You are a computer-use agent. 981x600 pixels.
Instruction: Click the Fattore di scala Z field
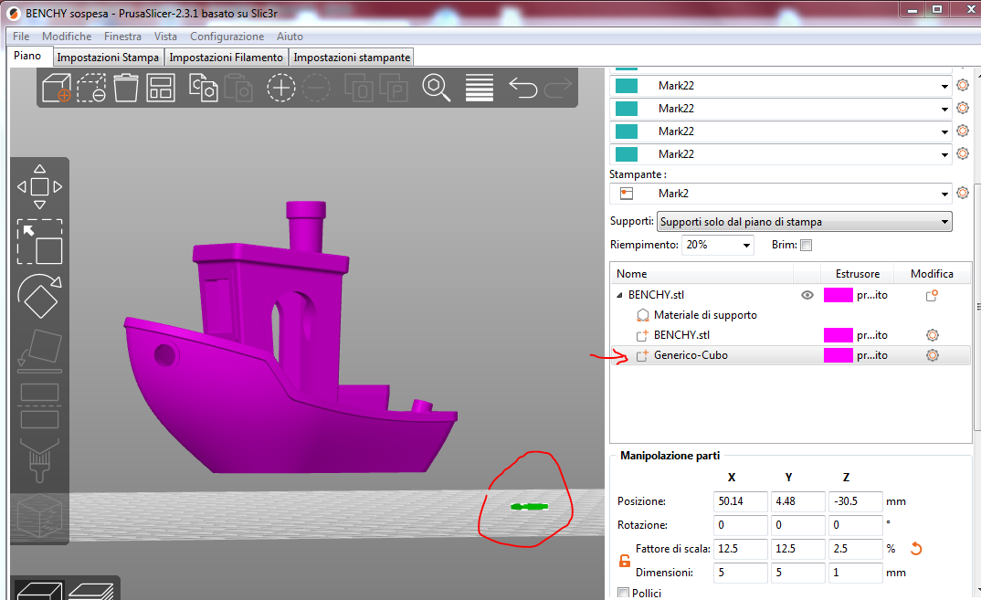point(855,549)
